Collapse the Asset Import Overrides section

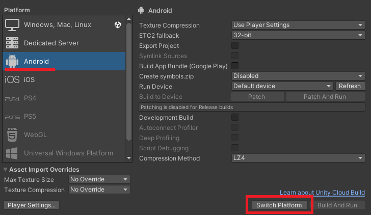(6, 170)
